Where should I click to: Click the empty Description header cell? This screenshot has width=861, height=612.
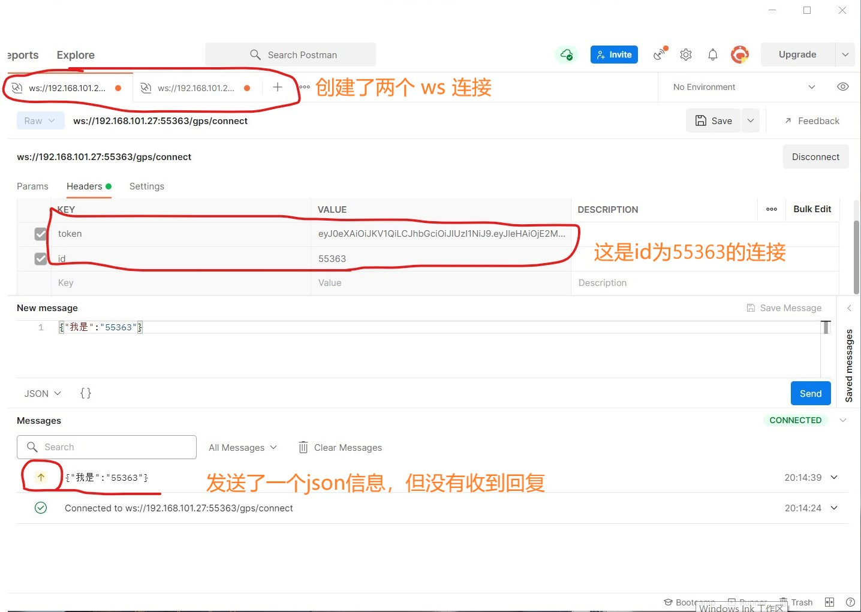click(705, 283)
